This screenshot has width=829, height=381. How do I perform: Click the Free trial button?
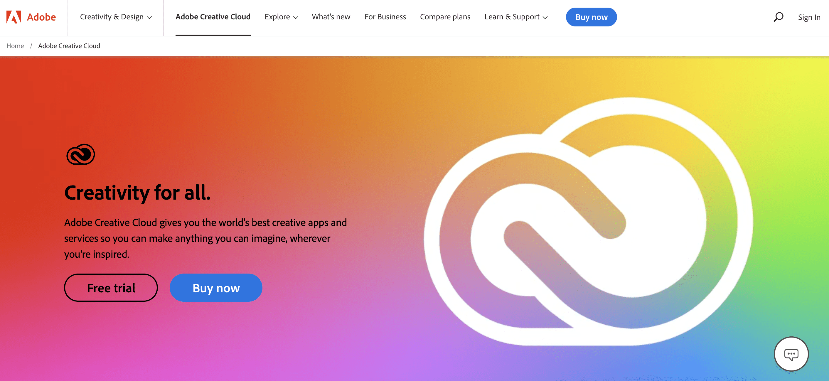tap(111, 287)
